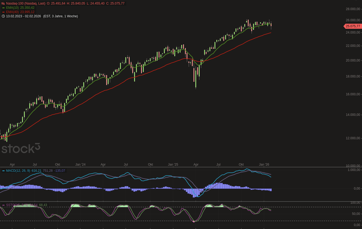The image size is (362, 229).
Task: Click the stock3 watermark logo
Action: [21, 148]
